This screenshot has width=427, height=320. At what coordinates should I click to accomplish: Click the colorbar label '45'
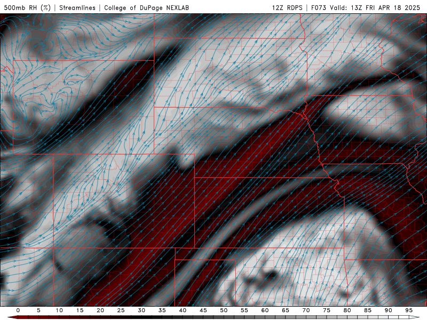pyautogui.click(x=203, y=310)
